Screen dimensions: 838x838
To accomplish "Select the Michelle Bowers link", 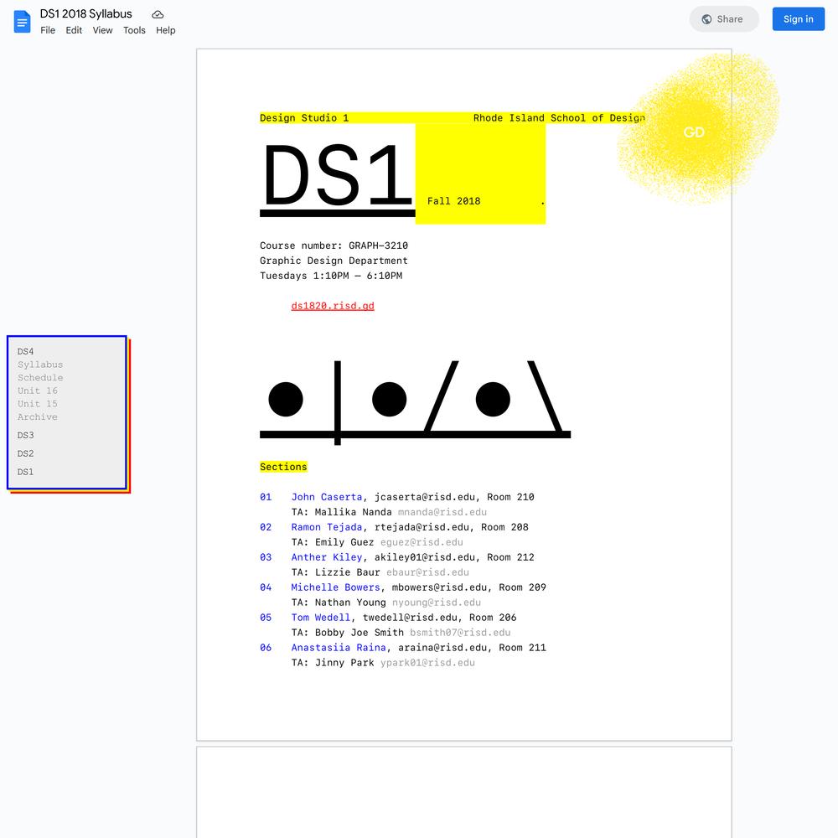I will 335,587.
